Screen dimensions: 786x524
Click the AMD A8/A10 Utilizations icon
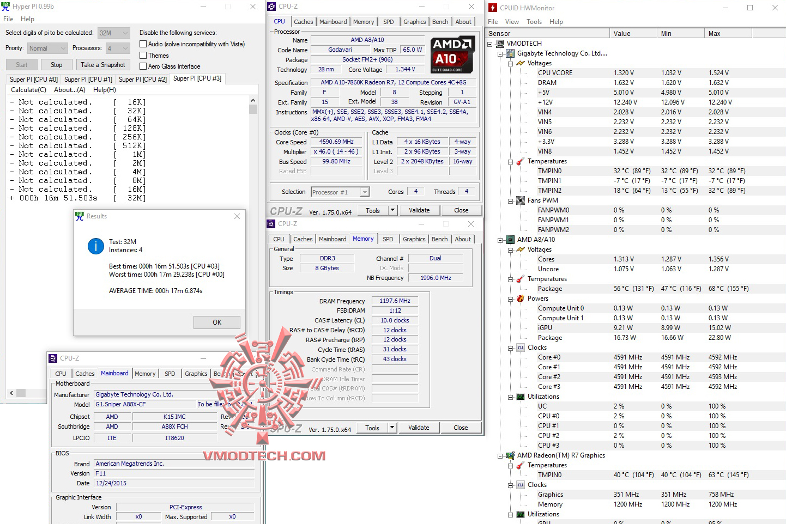pyautogui.click(x=521, y=397)
